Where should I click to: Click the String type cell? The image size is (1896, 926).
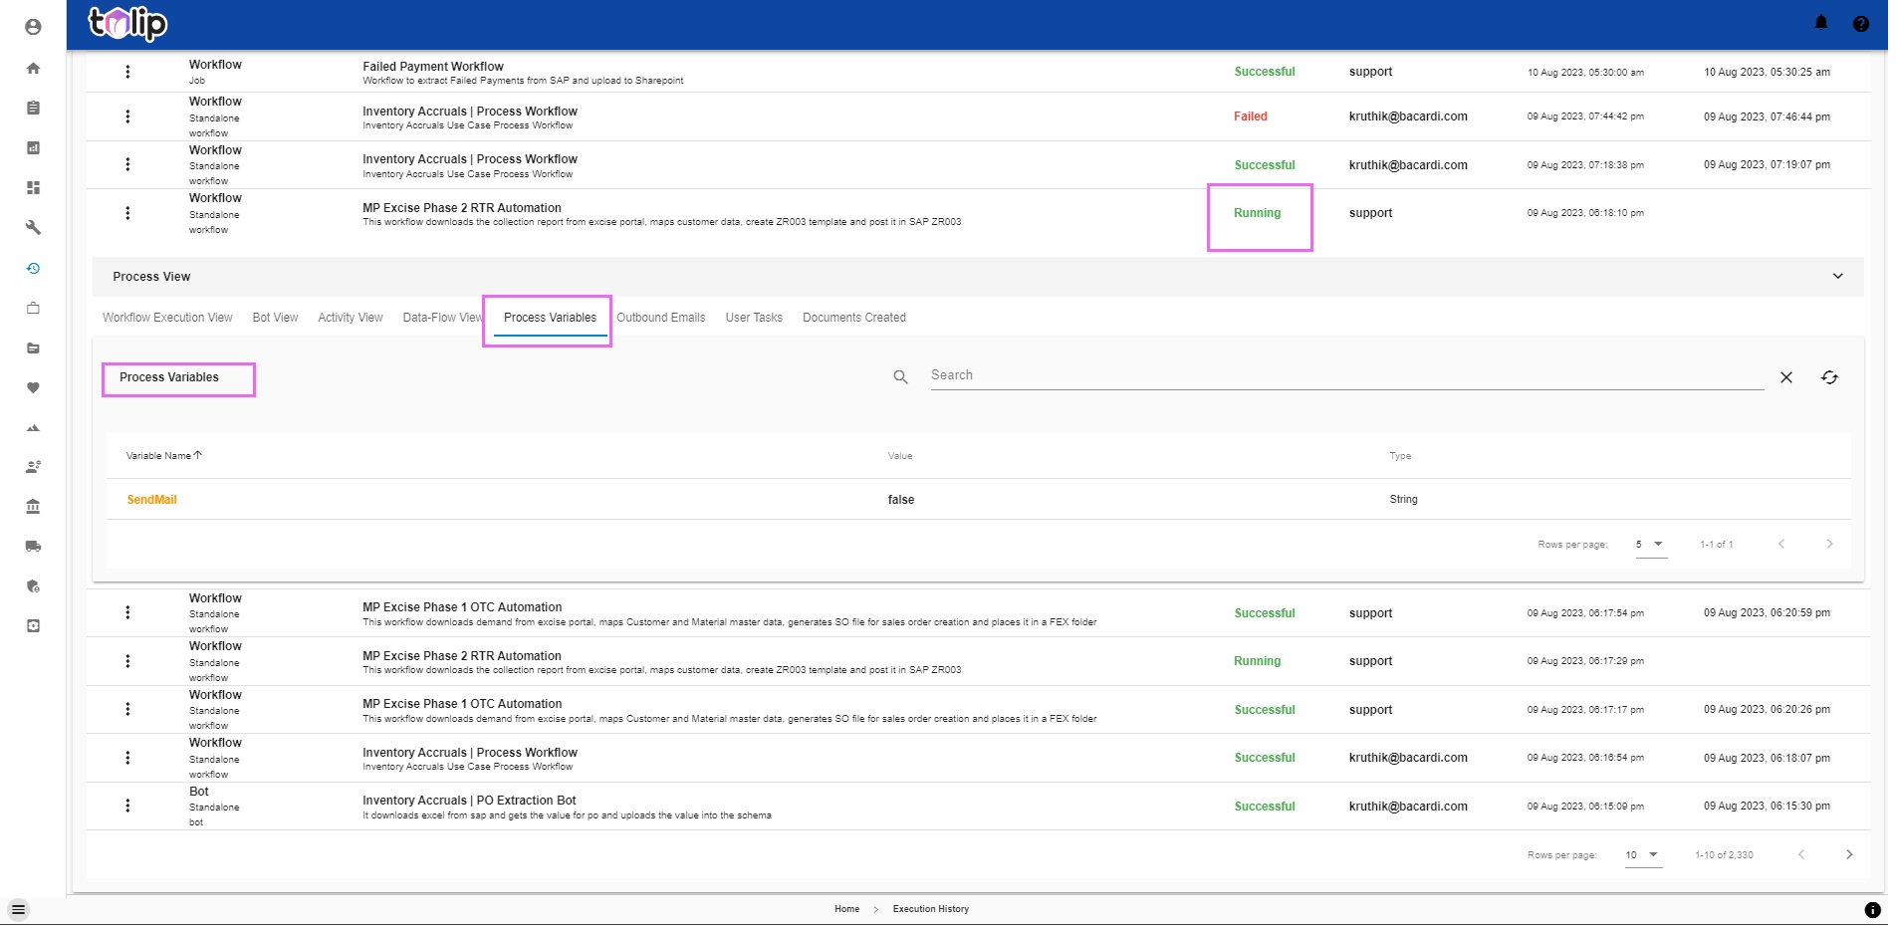pos(1403,500)
